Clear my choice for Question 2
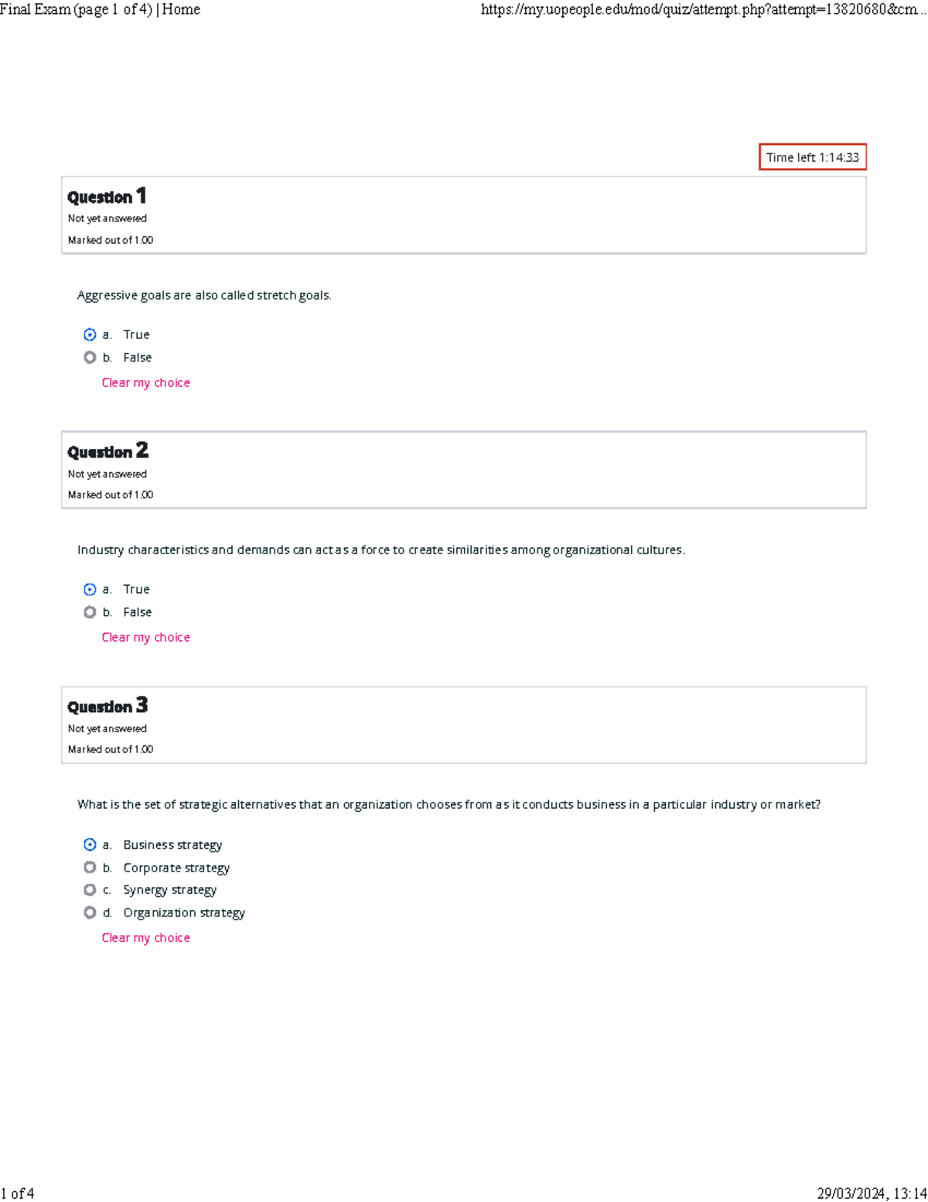 (145, 637)
